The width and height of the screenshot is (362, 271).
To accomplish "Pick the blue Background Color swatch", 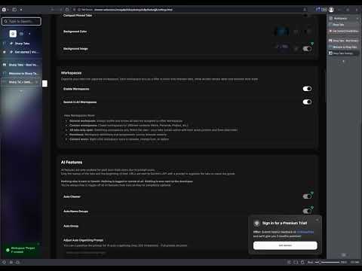I will tap(282, 32).
